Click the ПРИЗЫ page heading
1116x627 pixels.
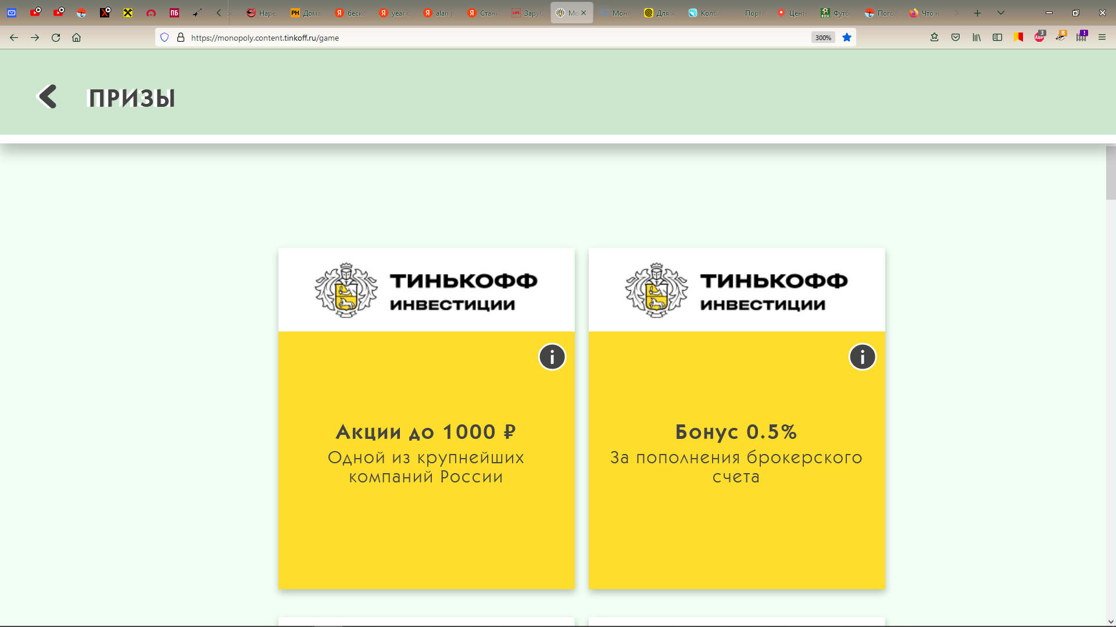click(131, 98)
